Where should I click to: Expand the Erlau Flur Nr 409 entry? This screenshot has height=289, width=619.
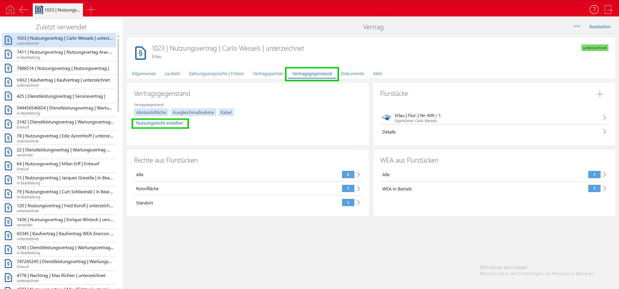(x=604, y=118)
